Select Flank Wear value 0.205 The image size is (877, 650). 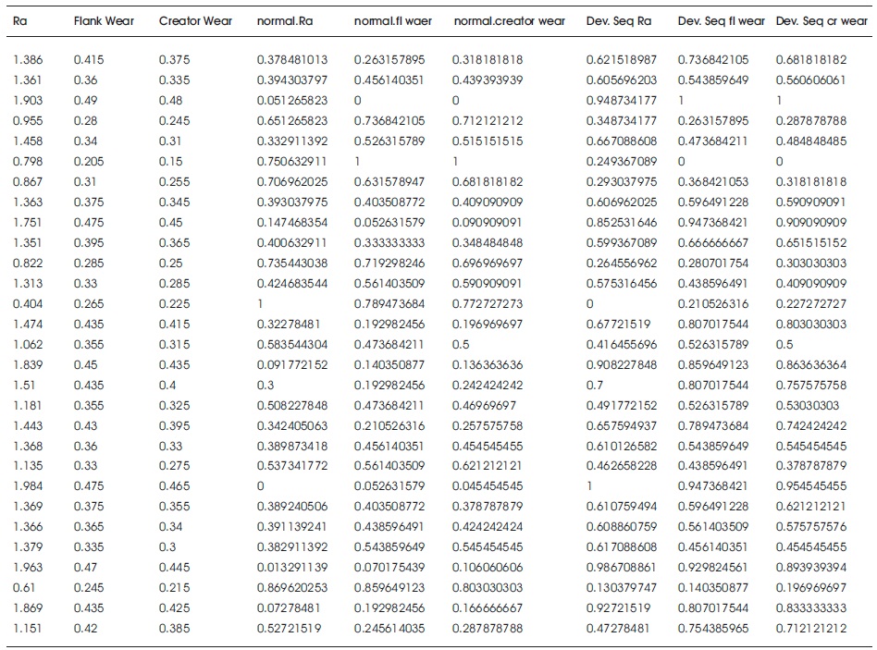89,162
